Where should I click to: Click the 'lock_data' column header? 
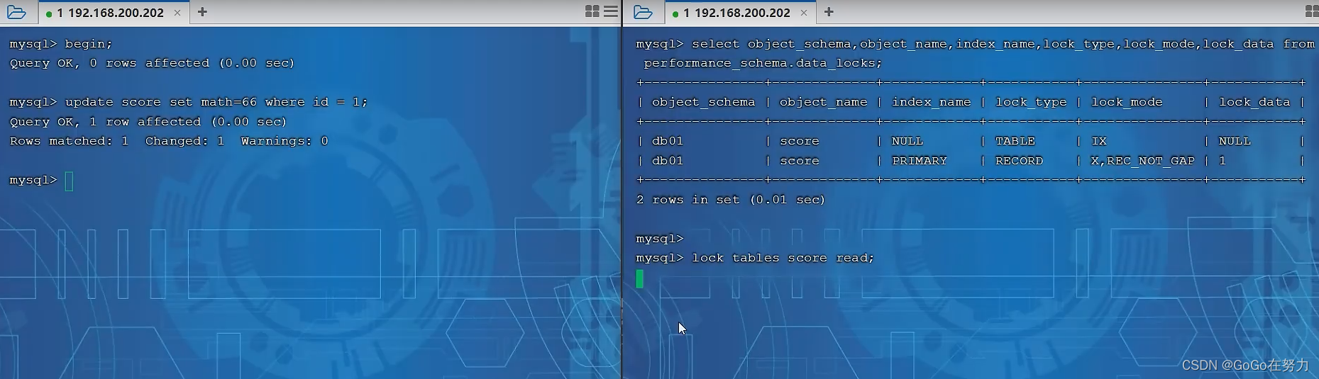click(1254, 102)
